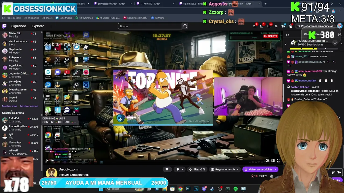Viewport: 344px width, 193px height.
Task: Open Restream bookmark
Action: pyautogui.click(x=157, y=18)
